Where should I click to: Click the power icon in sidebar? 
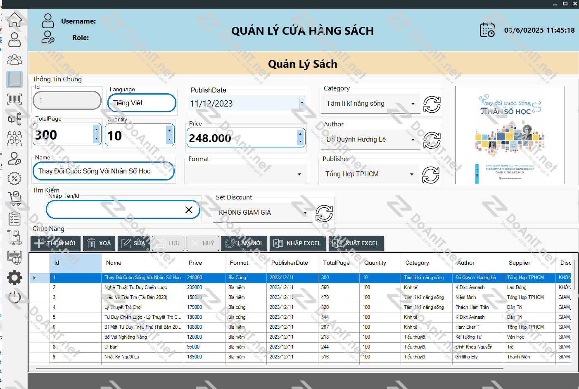point(14,297)
